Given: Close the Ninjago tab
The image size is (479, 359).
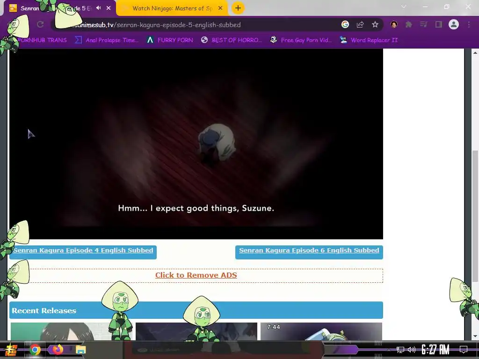Looking at the screenshot, I should pyautogui.click(x=220, y=8).
